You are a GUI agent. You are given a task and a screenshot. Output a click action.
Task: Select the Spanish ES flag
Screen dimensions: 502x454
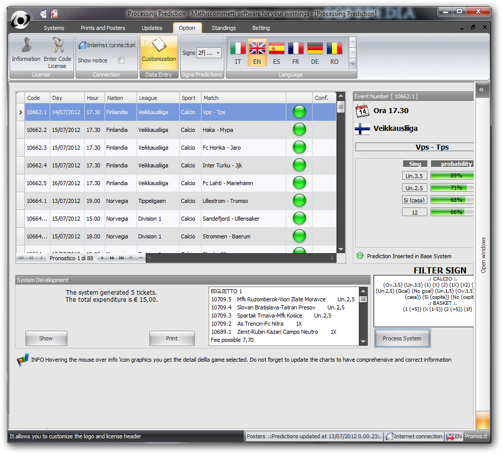277,53
